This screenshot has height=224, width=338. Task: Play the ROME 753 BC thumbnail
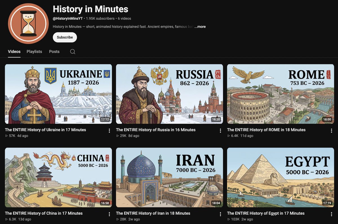[x=281, y=94]
